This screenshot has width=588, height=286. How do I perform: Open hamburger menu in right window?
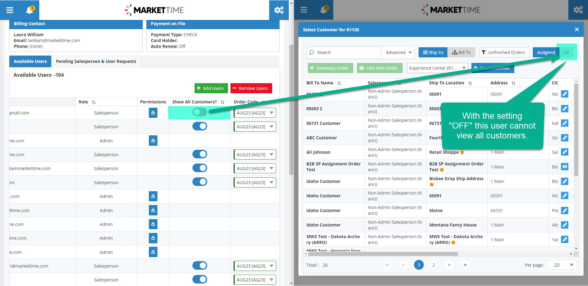coord(304,10)
